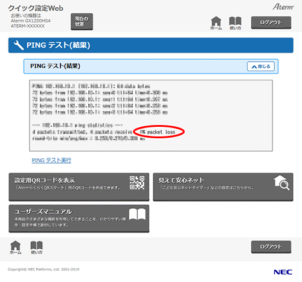Screen dimensions: 302x282
Task: Open the 設定用QRコードを表示 panel
Action: pyautogui.click(x=79, y=187)
